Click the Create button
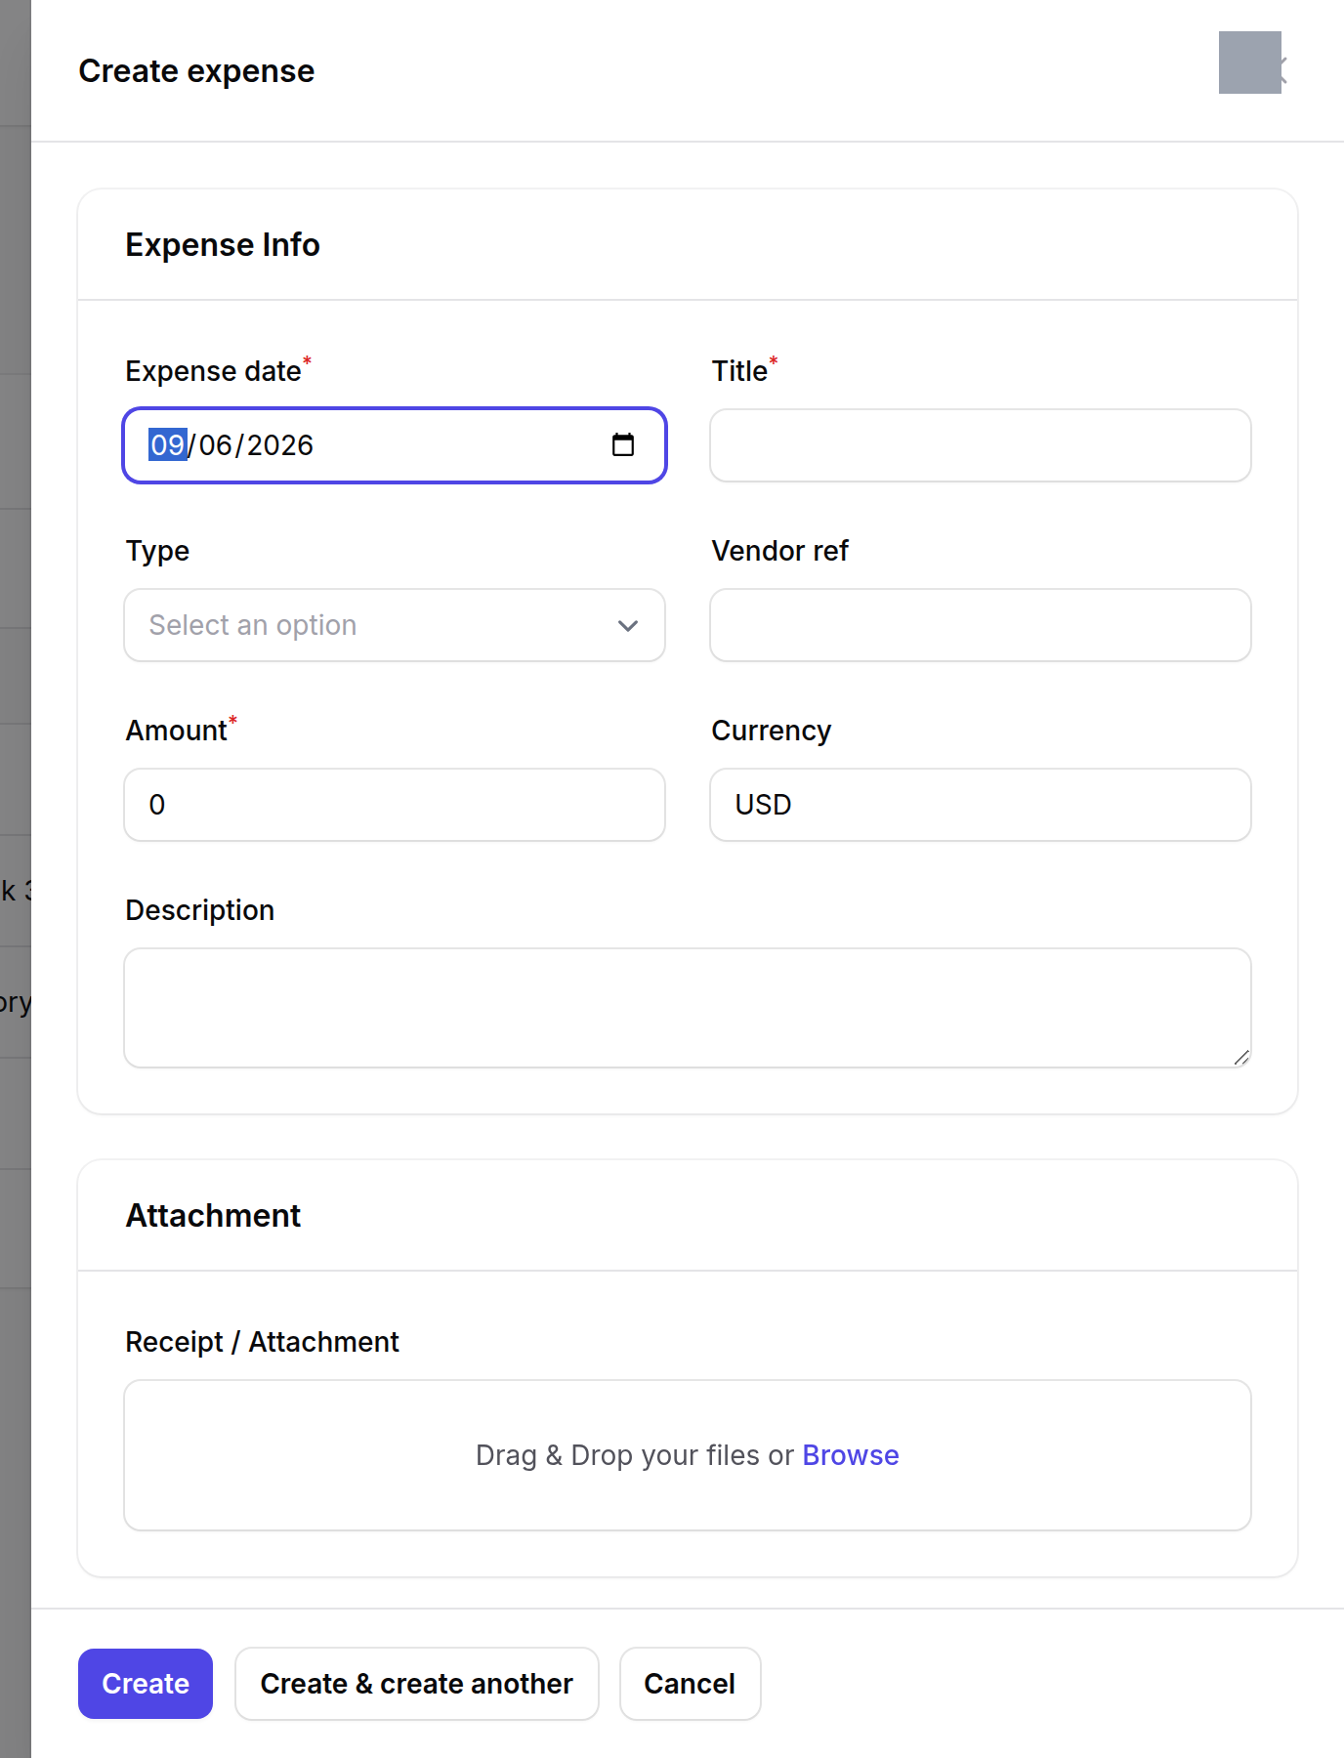The width and height of the screenshot is (1344, 1758). (146, 1684)
